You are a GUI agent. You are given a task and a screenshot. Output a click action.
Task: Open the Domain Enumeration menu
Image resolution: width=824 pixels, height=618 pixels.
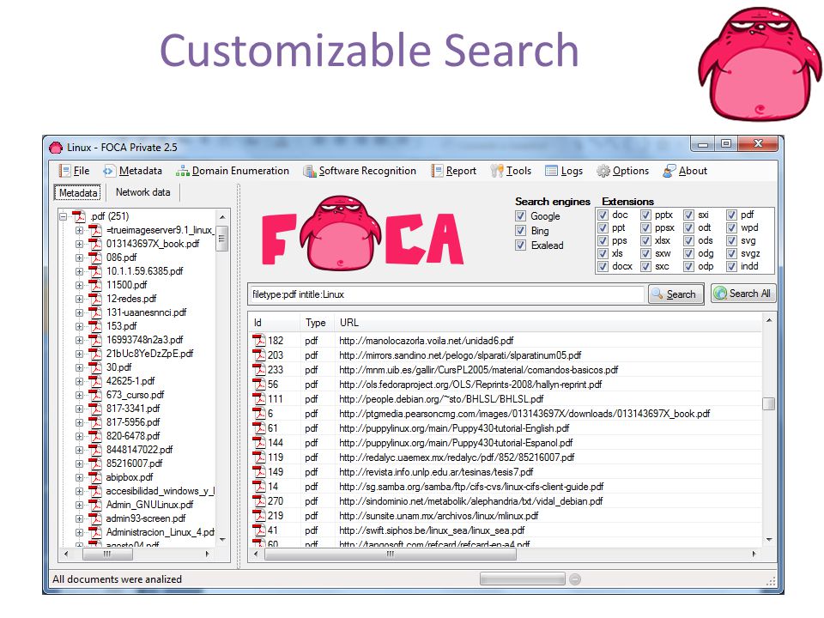tap(233, 171)
